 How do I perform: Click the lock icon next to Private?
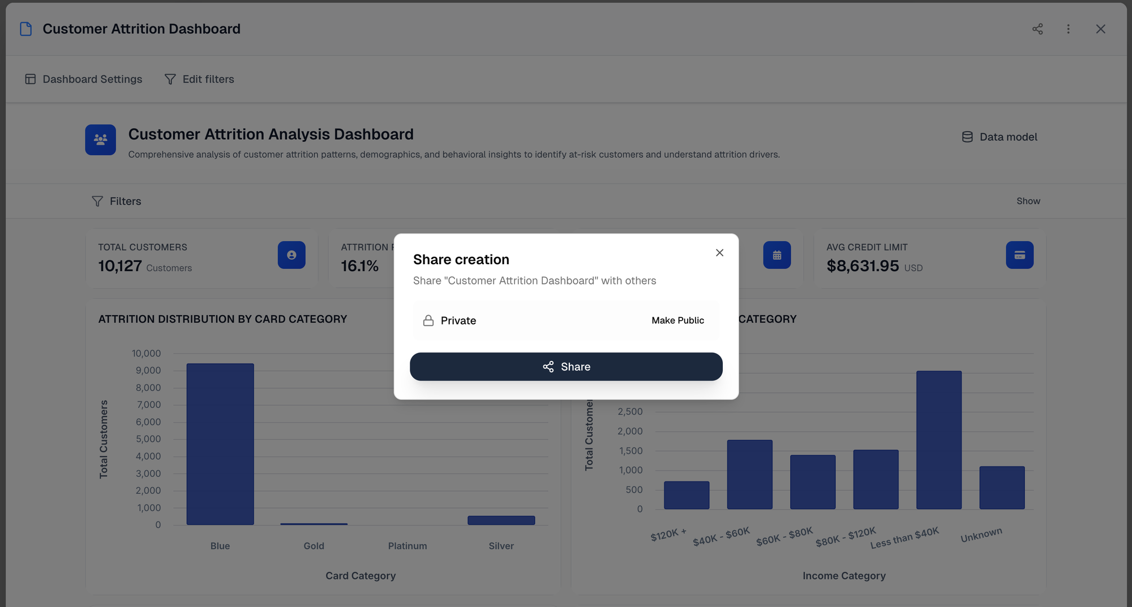click(x=428, y=321)
